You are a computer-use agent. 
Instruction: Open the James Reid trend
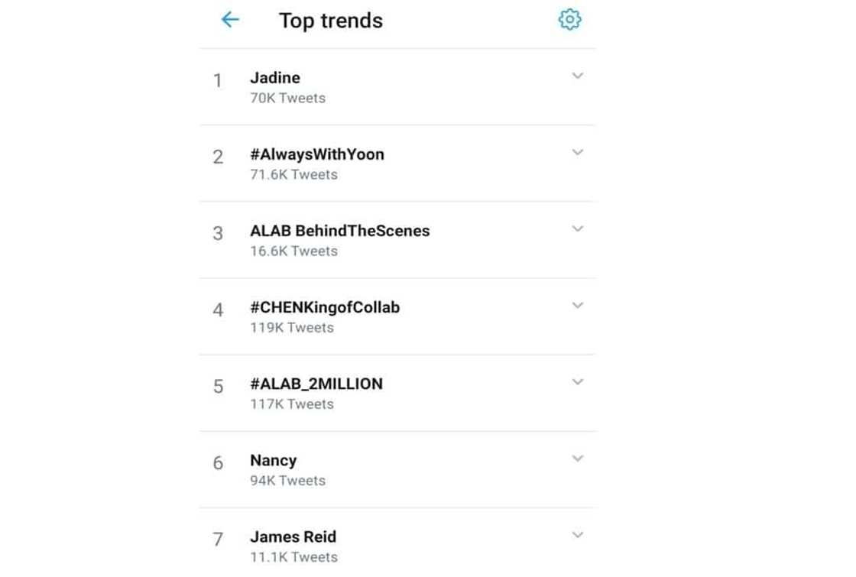[x=293, y=536]
